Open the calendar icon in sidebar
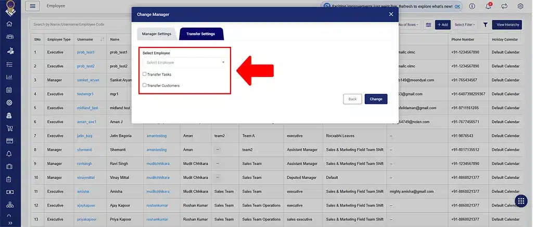This screenshot has height=227, width=533. pyautogui.click(x=9, y=90)
